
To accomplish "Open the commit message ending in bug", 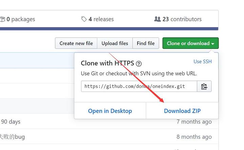I will click(x=12, y=137).
